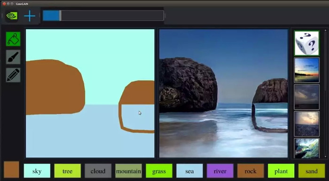Select the brush tool

click(13, 57)
